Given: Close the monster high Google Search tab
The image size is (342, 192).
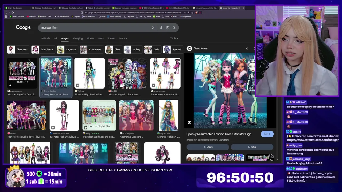Looking at the screenshot, I should pos(243,8).
